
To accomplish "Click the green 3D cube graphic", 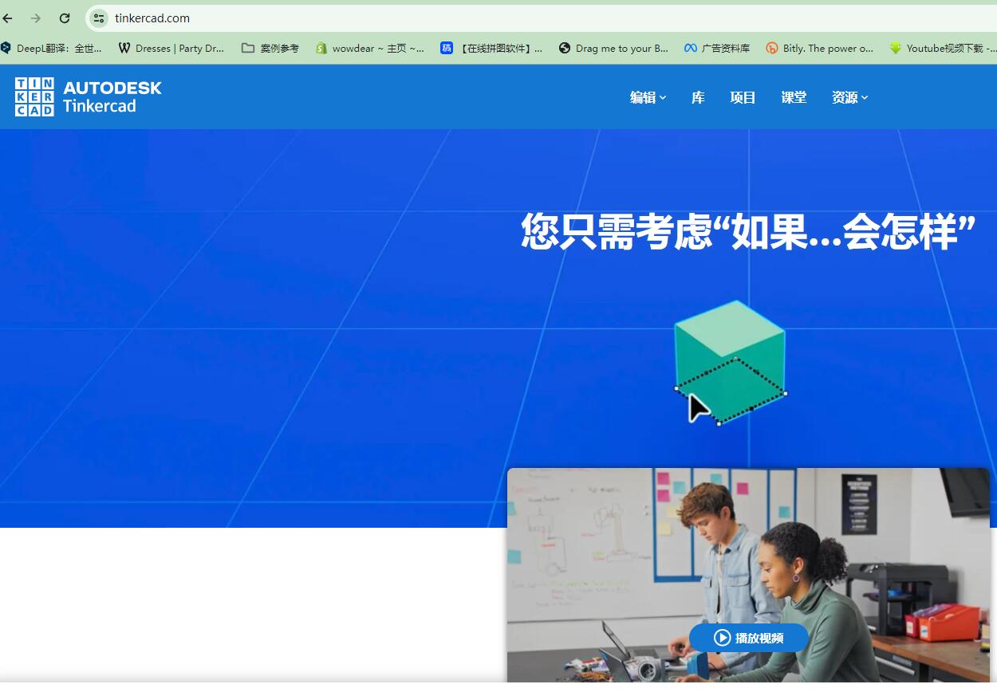I will coord(730,359).
